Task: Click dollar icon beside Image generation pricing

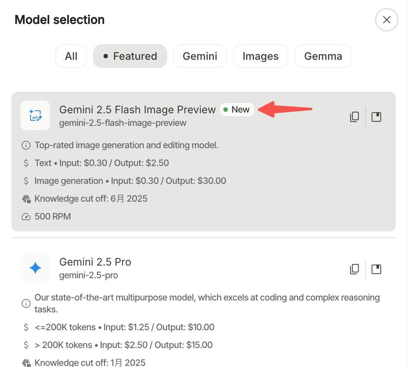Action: coord(26,181)
